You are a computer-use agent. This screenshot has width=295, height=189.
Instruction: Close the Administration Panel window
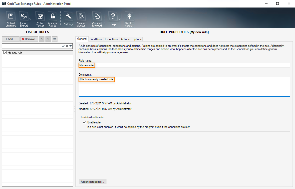click(x=289, y=4)
